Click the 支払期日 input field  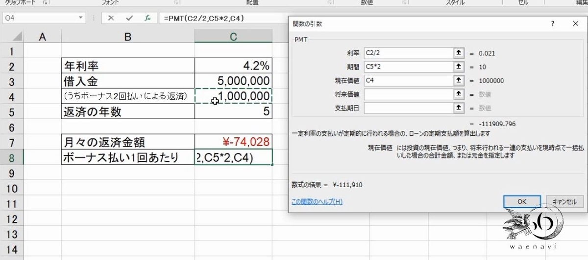409,108
